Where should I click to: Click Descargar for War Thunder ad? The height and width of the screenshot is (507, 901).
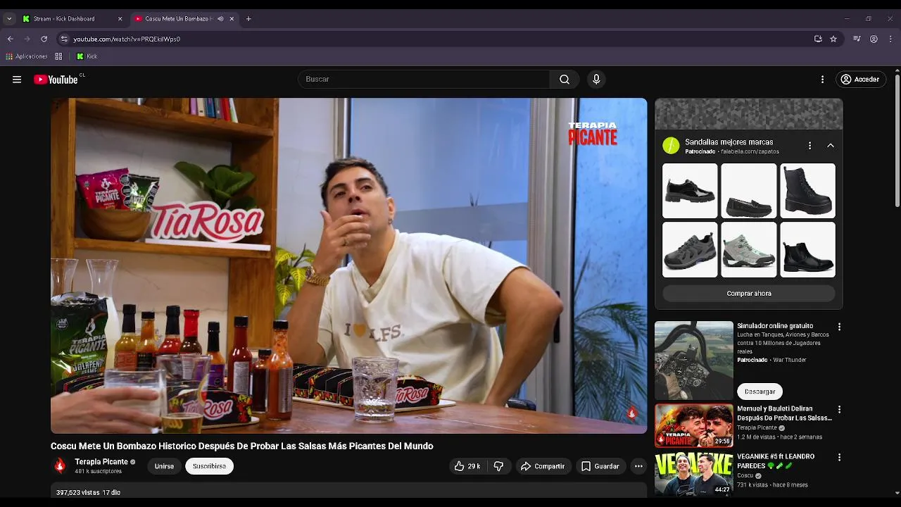tap(760, 392)
